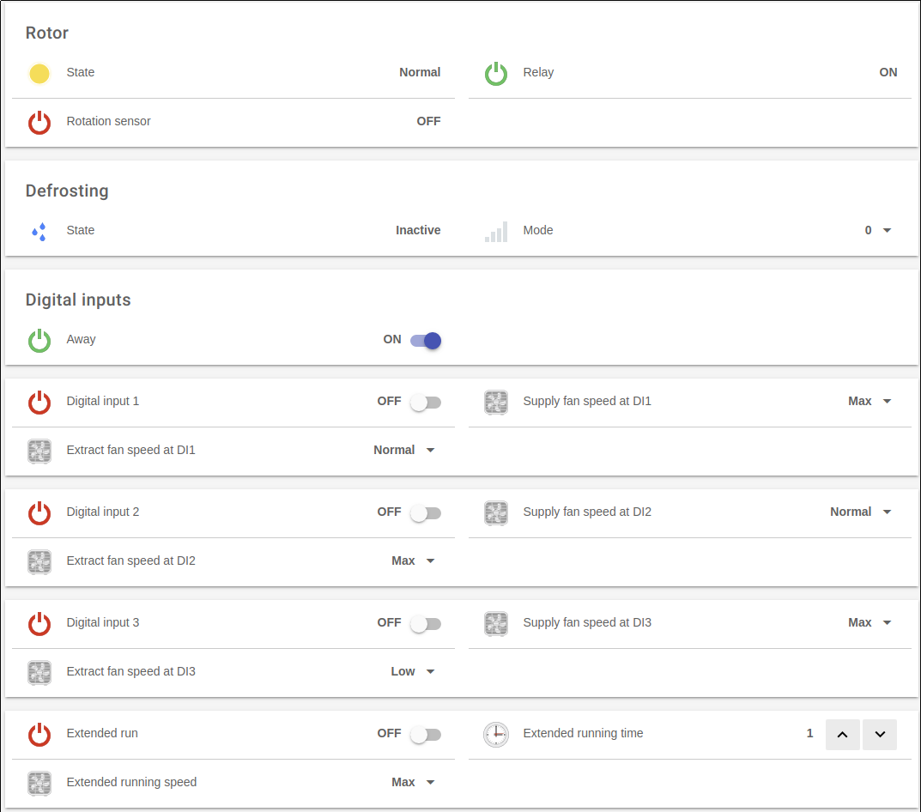Click the green Relay power icon
Screen dimensions: 921x812
(496, 74)
